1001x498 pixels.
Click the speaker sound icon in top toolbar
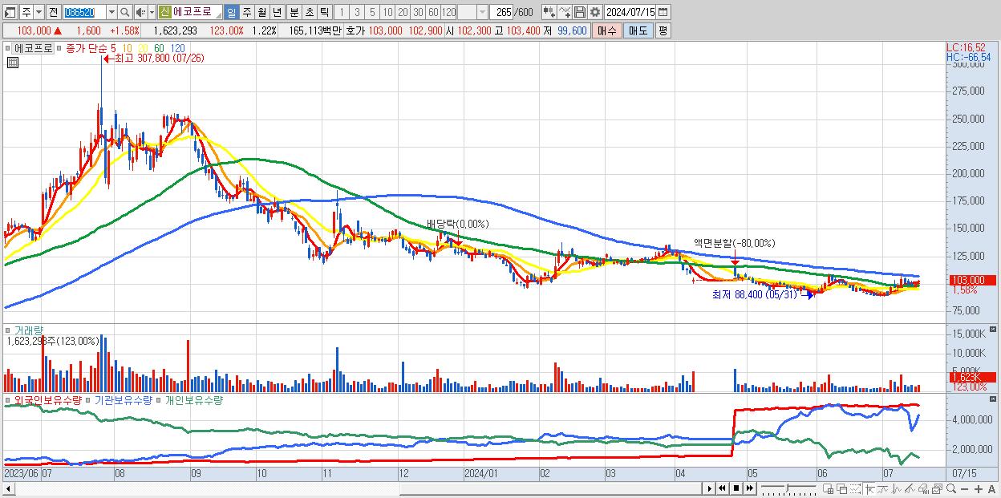140,12
